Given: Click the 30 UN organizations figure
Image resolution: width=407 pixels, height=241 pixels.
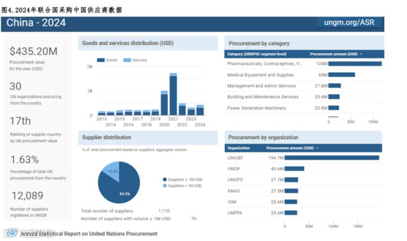Looking at the screenshot, I should pos(15,86).
